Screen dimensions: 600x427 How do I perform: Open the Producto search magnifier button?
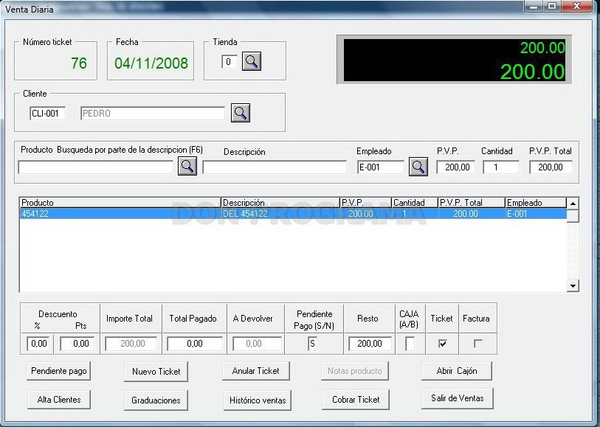point(187,166)
